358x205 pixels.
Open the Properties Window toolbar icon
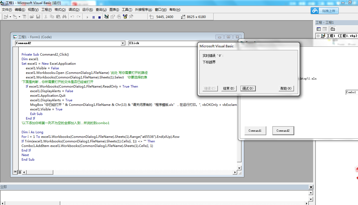113,17
